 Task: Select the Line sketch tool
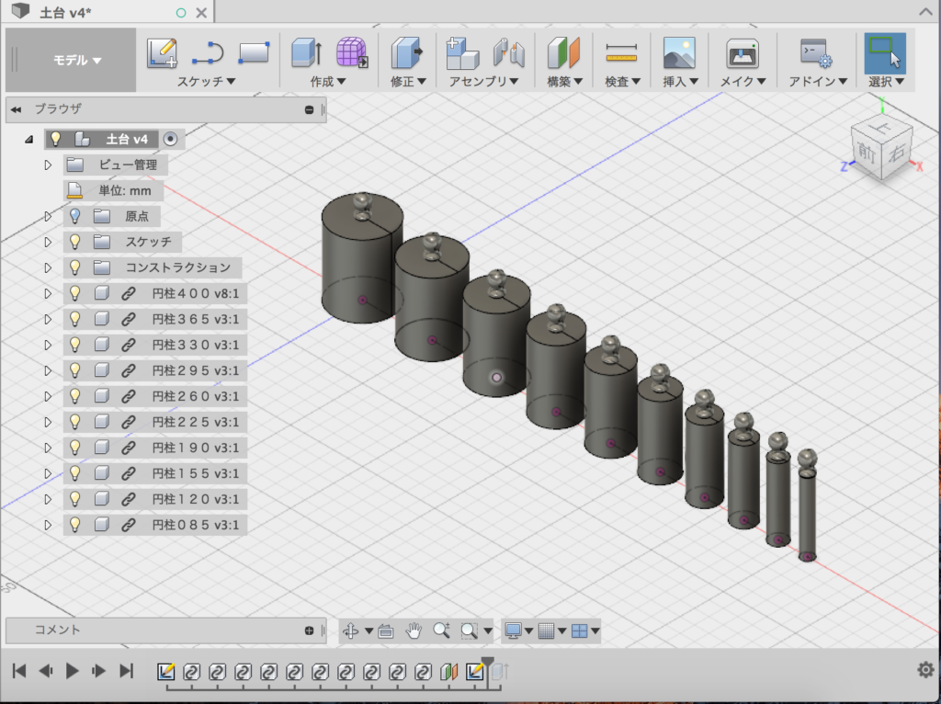pyautogui.click(x=208, y=52)
